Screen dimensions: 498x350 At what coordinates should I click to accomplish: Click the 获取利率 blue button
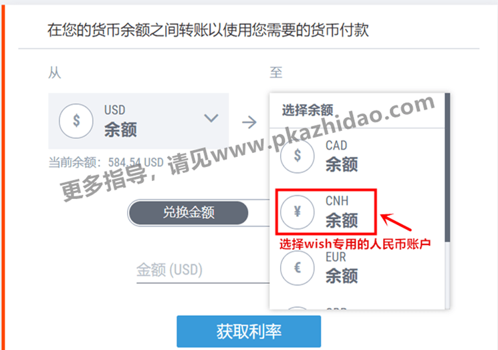[x=249, y=331]
